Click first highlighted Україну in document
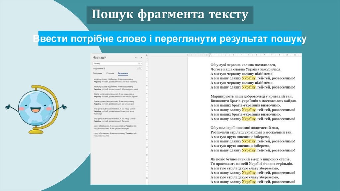 249,78
